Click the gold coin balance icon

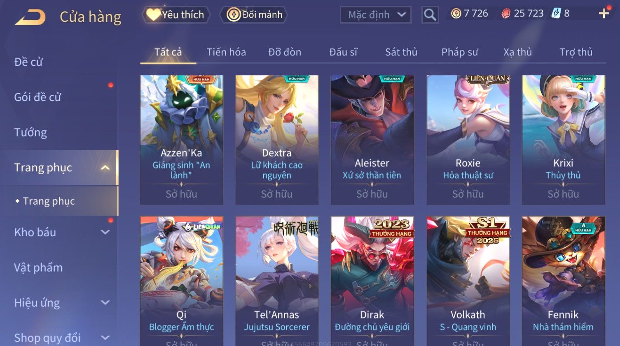456,14
